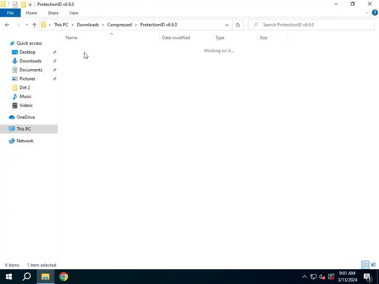Go up one folder level
Screen dimensions: 379x284
34,25
